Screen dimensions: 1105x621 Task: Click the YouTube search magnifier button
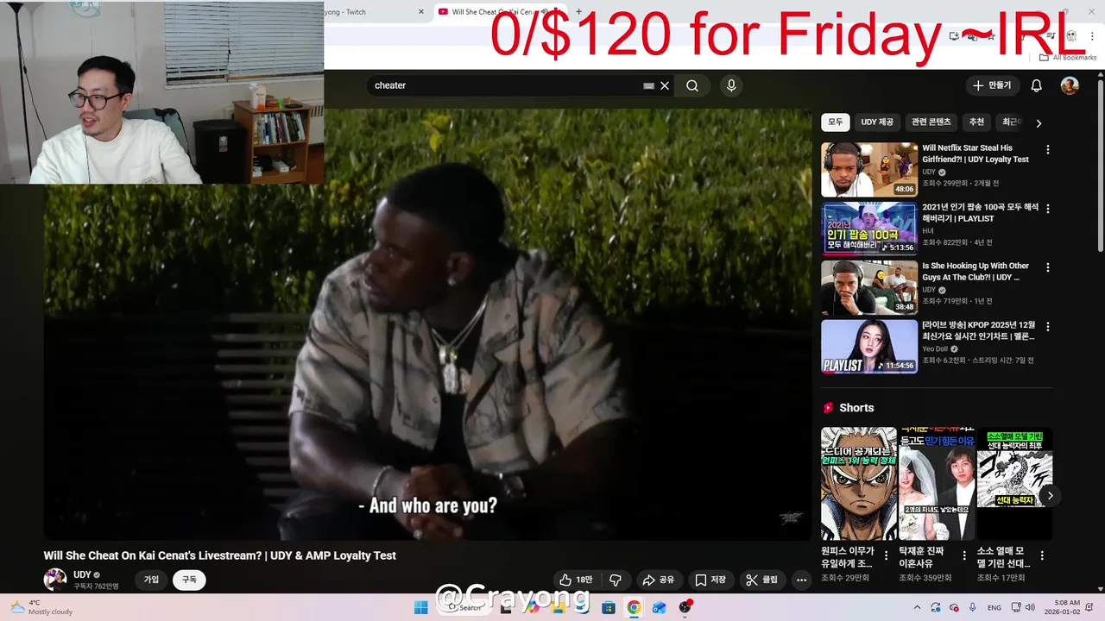pos(692,85)
